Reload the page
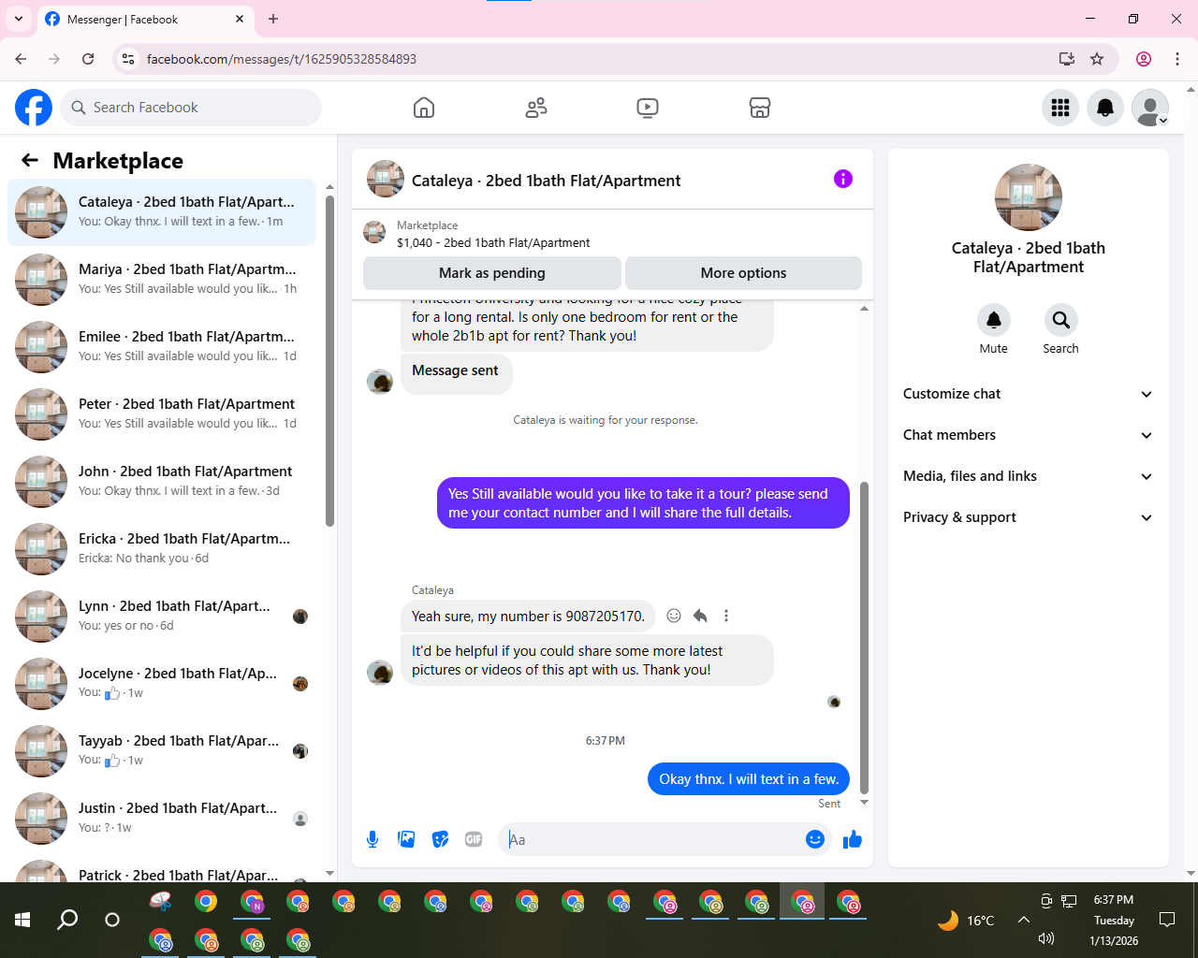Viewport: 1198px width, 958px height. [88, 59]
